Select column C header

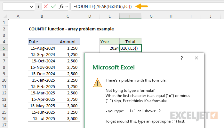68,16
